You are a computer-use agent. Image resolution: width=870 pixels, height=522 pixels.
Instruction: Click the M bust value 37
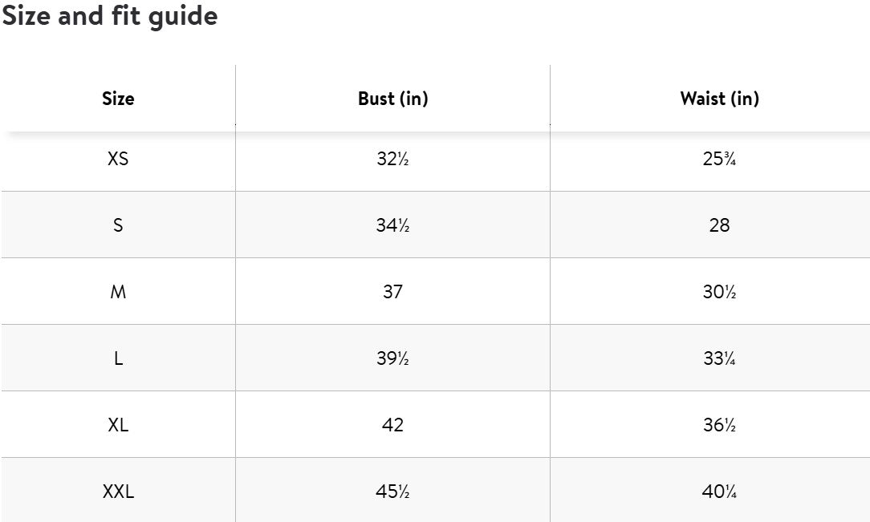(392, 292)
